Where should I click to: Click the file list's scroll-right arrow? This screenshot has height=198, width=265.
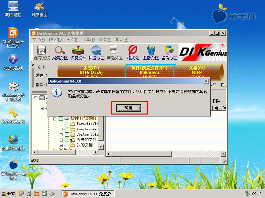(223, 154)
